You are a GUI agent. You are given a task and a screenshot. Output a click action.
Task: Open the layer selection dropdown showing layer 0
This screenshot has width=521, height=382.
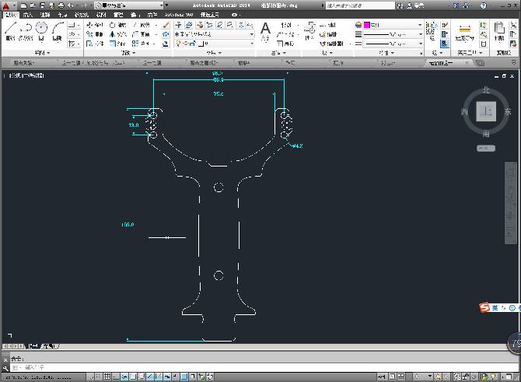[x=215, y=44]
